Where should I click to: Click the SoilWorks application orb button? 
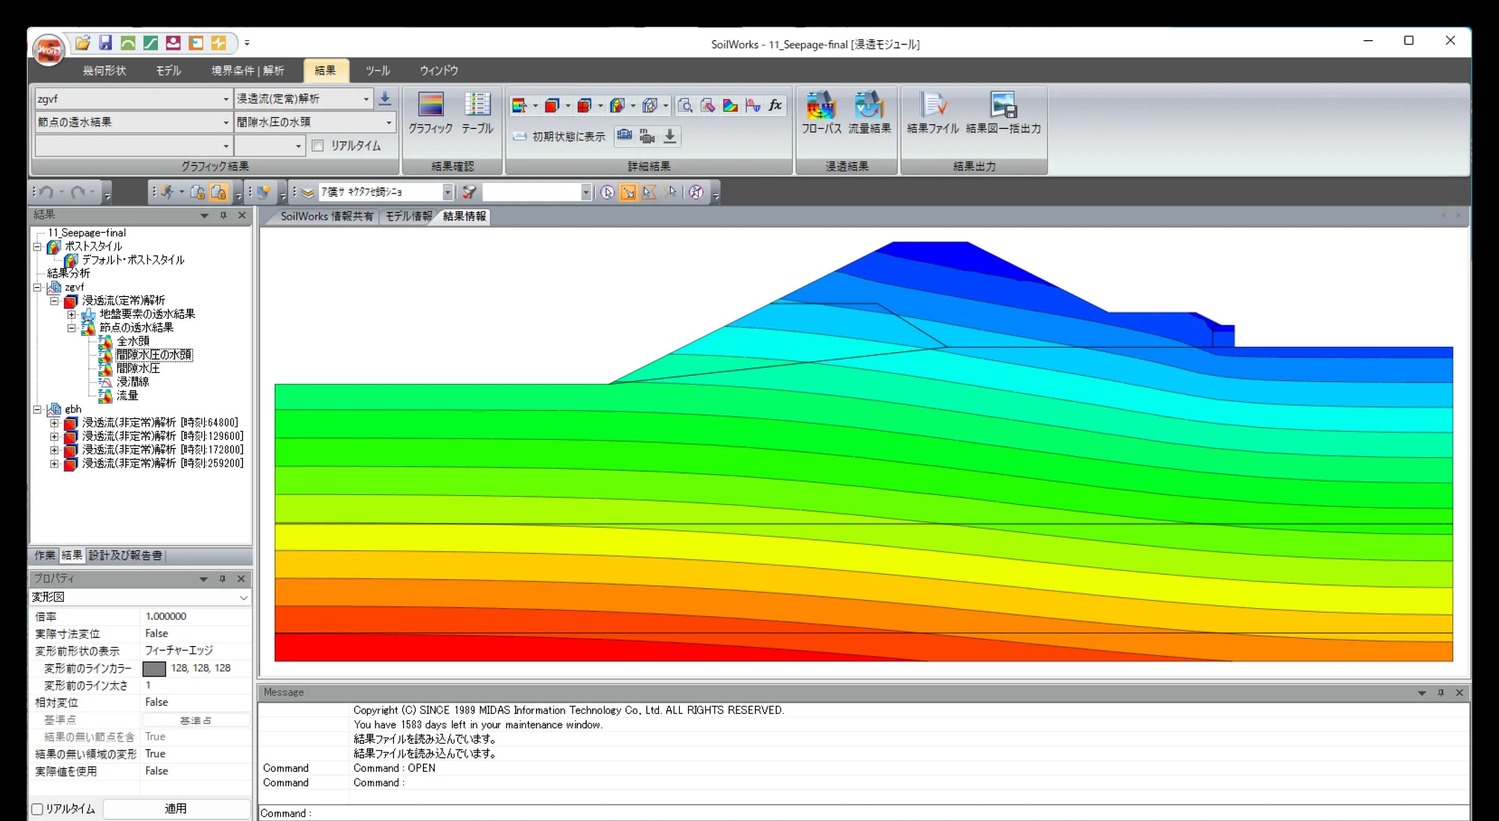(x=48, y=50)
